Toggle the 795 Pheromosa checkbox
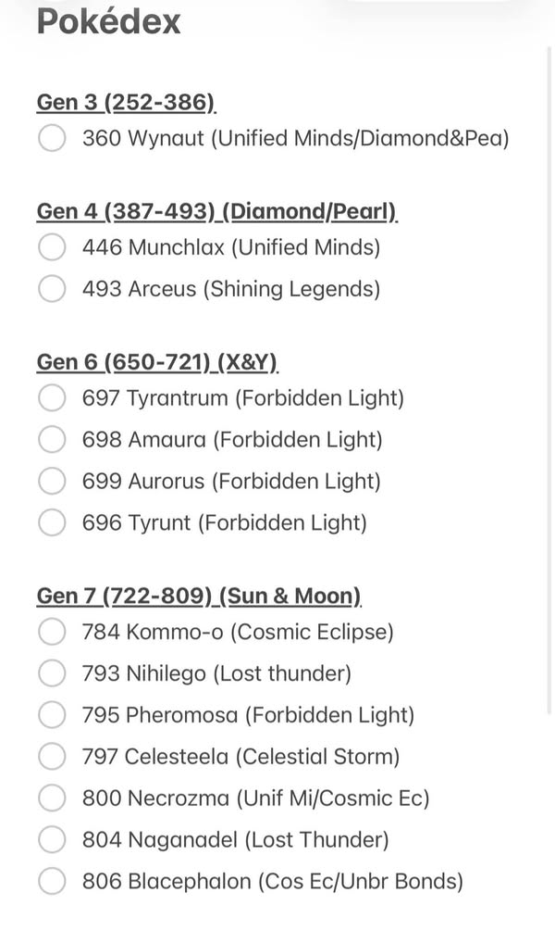The height and width of the screenshot is (930, 555). pos(52,715)
